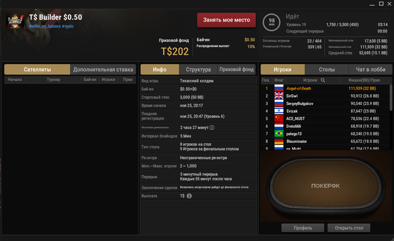Click the Chinese flag beside ACE_NUST
The image size is (394, 241).
pos(279,119)
